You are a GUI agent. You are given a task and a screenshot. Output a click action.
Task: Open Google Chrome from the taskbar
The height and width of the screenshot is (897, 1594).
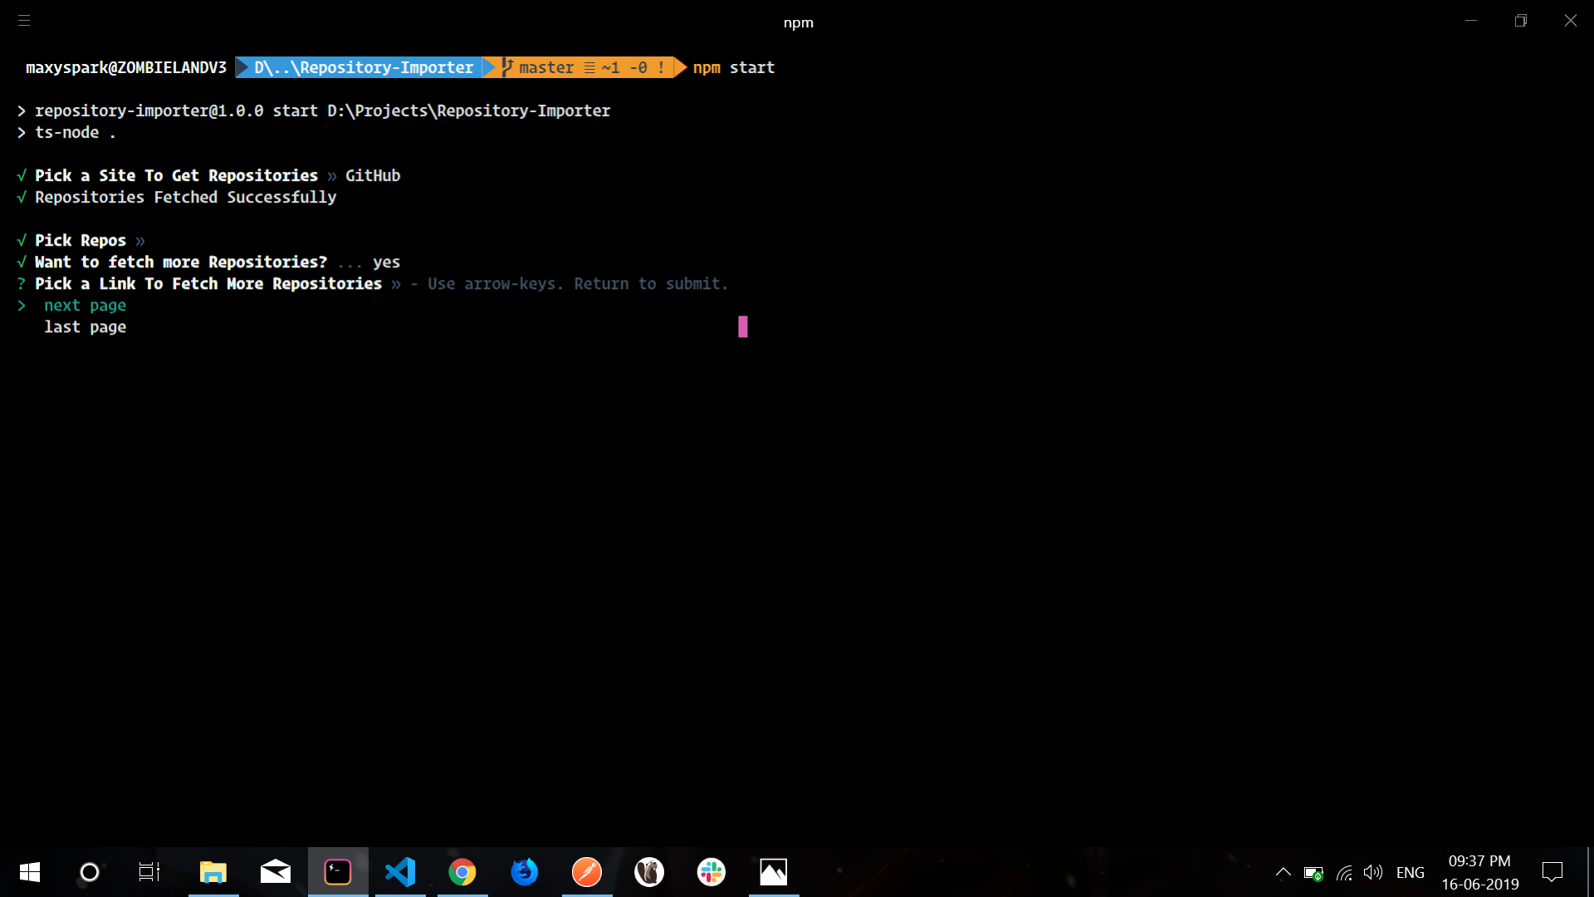point(462,872)
